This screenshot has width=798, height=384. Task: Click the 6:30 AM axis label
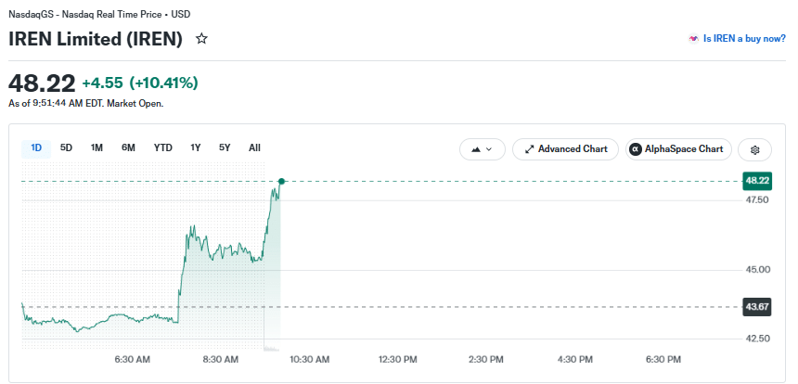point(133,360)
